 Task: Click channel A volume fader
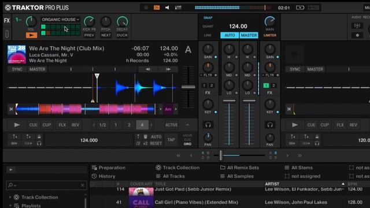click(229, 101)
